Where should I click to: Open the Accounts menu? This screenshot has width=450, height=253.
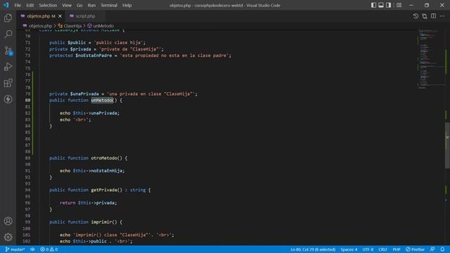[8, 221]
